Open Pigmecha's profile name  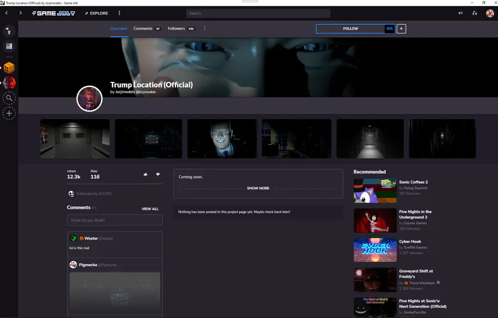pos(88,265)
